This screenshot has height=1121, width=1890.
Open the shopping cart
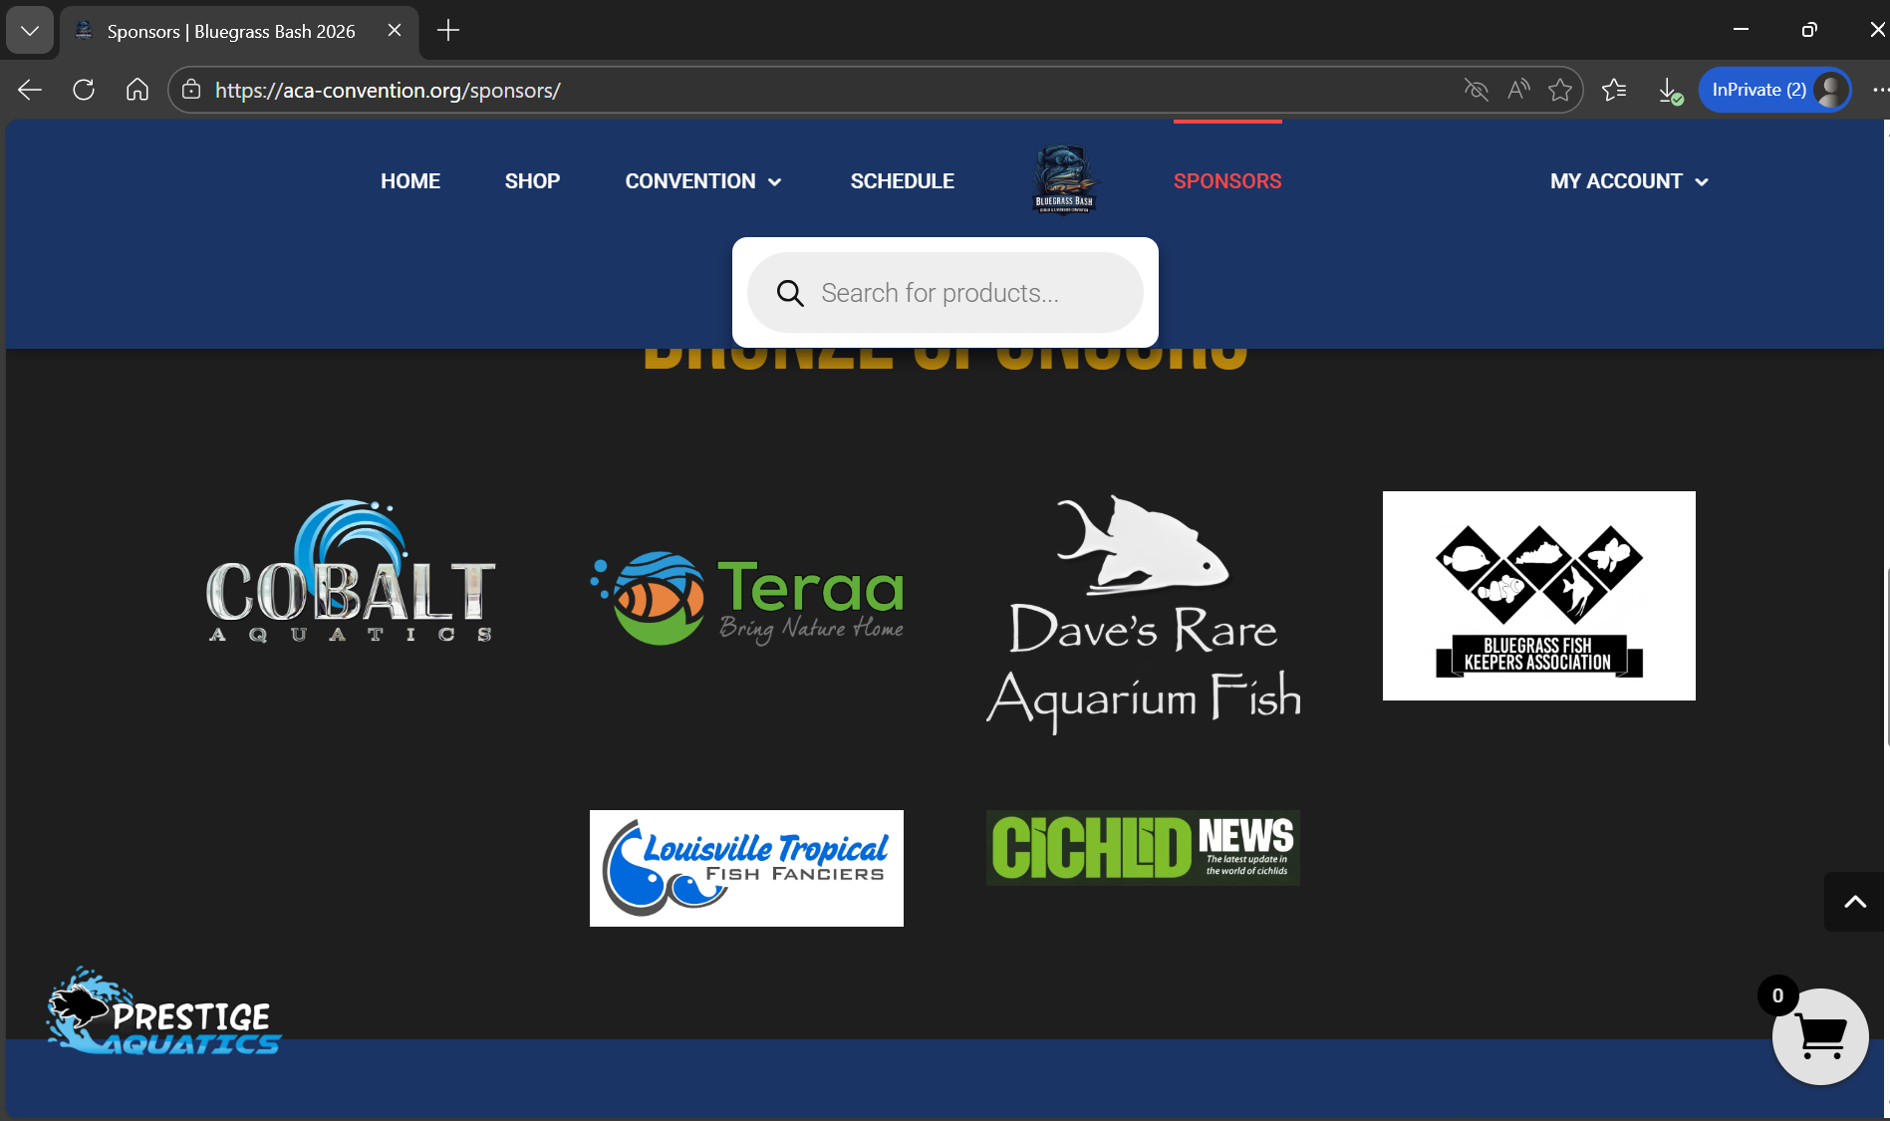(1819, 1036)
